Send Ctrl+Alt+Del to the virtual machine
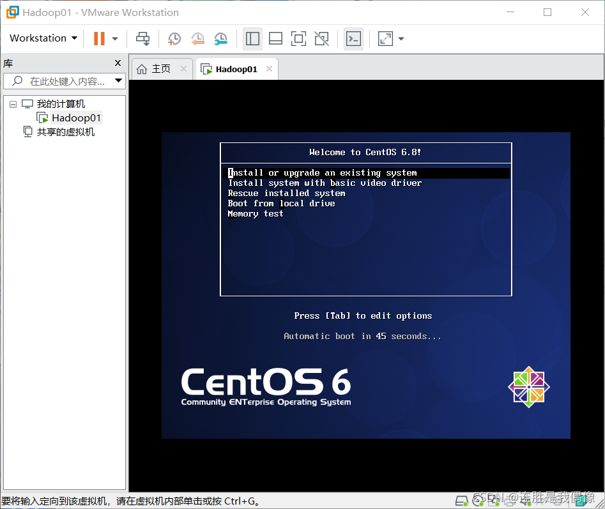Screen dimensions: 605x509 pyautogui.click(x=142, y=38)
